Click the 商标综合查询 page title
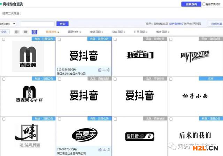The width and height of the screenshot is (223, 156). (13, 4)
